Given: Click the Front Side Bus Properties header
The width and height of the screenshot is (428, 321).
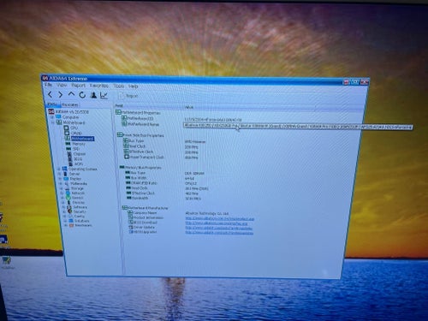Looking at the screenshot, I should tap(140, 135).
